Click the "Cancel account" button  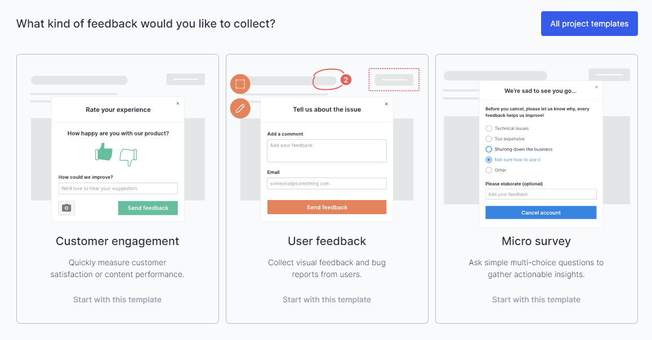[541, 212]
